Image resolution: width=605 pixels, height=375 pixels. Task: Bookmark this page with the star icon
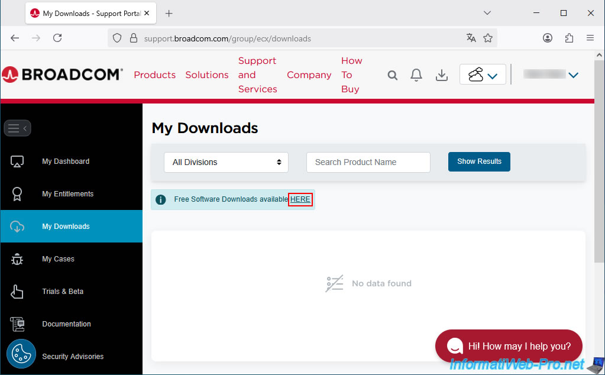point(488,38)
